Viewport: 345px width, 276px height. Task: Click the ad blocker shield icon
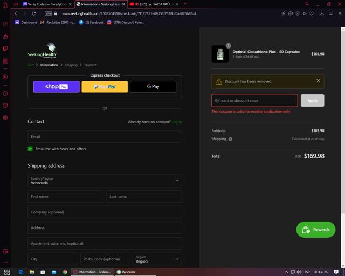pyautogui.click(x=298, y=13)
